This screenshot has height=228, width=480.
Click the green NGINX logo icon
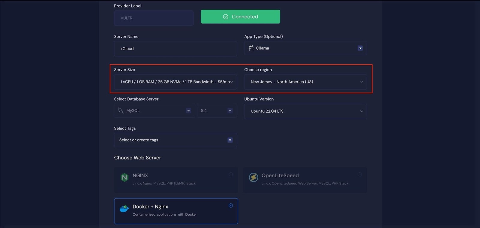tap(124, 178)
